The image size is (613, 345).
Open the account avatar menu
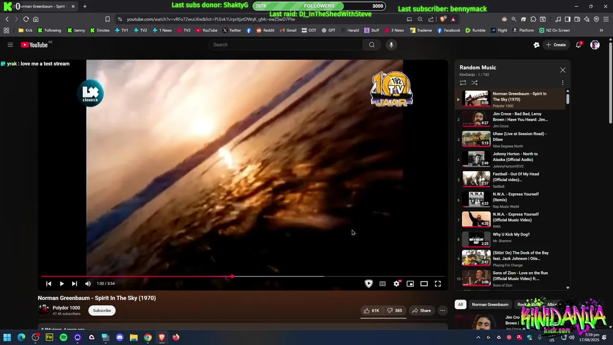(595, 45)
